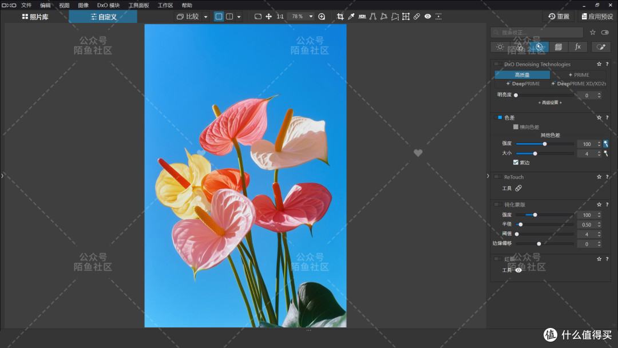618x348 pixels.
Task: Toggle show only active corrections switch
Action: pos(605,32)
